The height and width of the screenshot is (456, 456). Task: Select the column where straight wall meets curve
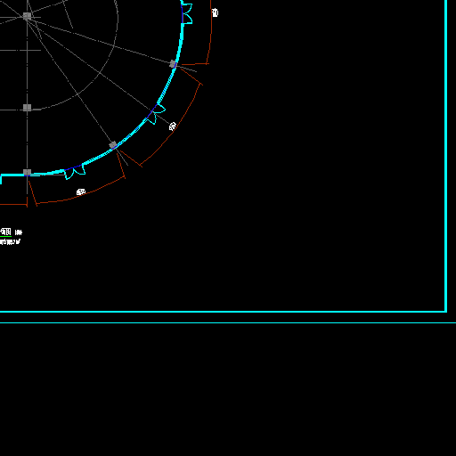point(27,172)
